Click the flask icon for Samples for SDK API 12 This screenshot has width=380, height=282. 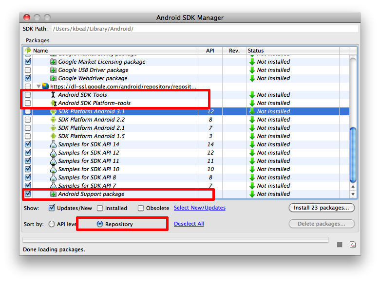(53, 153)
